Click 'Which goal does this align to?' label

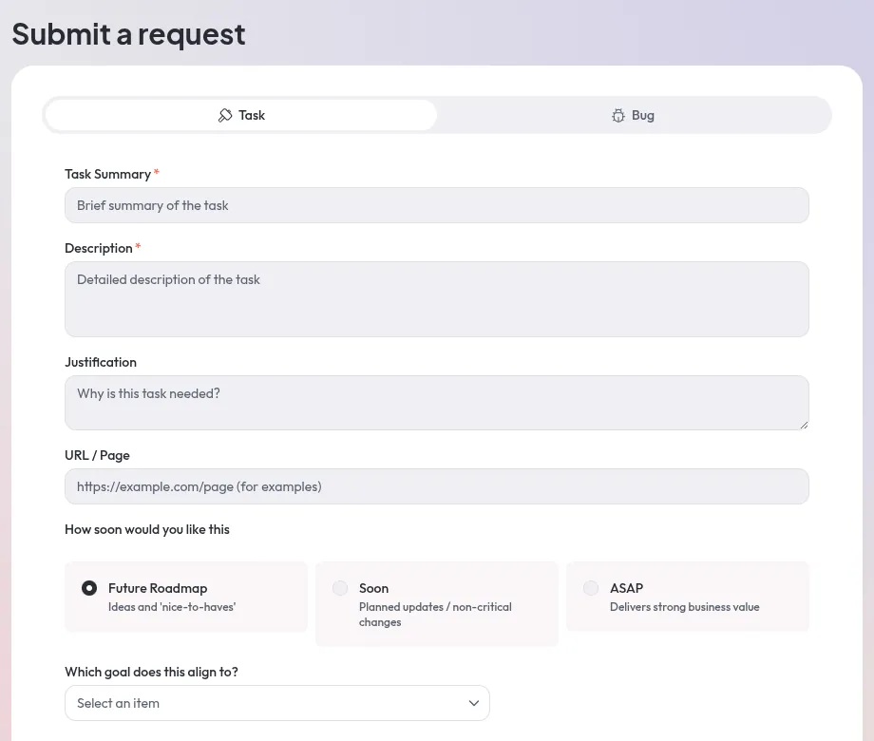(151, 672)
